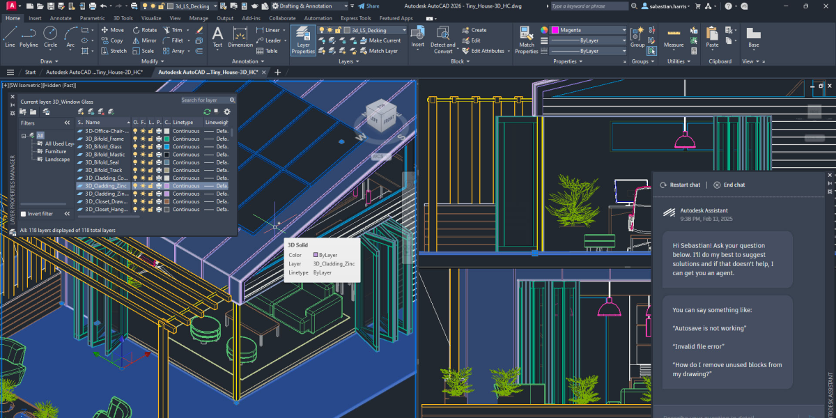Switch to the Annotate ribbon tab

(x=61, y=18)
